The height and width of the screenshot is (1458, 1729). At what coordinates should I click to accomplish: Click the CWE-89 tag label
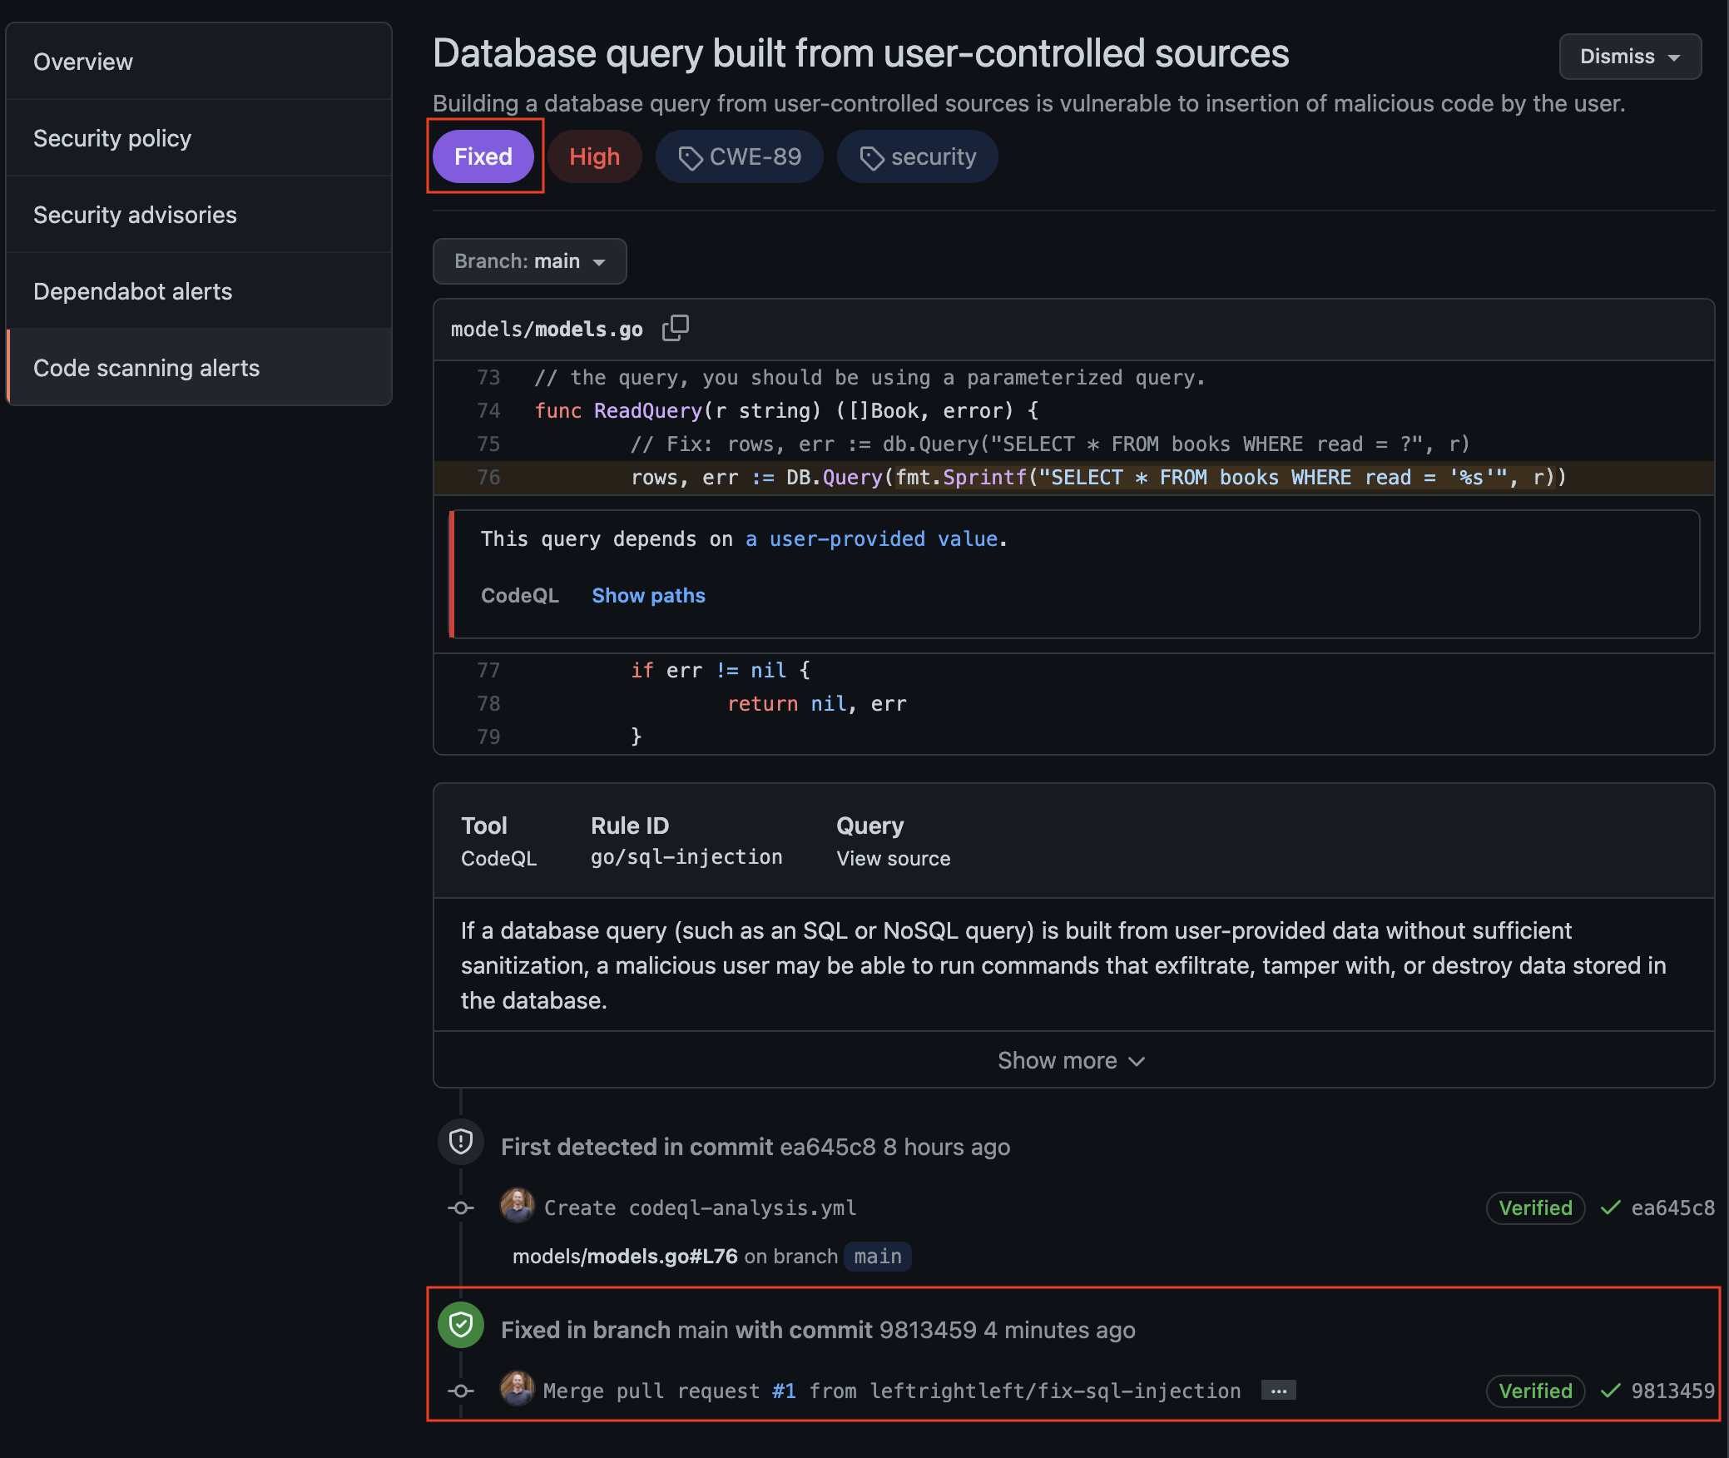[740, 156]
